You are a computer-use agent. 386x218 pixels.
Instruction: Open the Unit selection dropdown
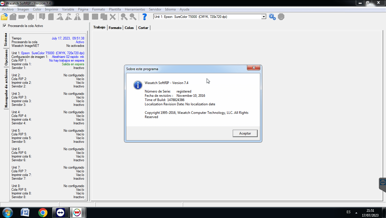264,16
